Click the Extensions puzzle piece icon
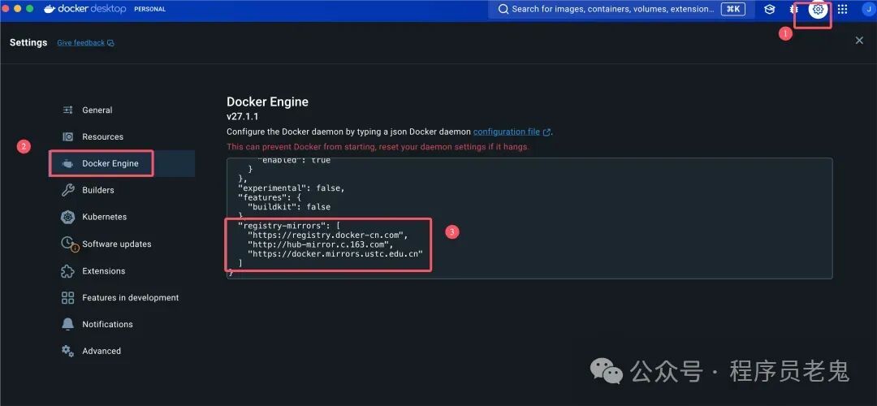The image size is (877, 406). coord(67,271)
